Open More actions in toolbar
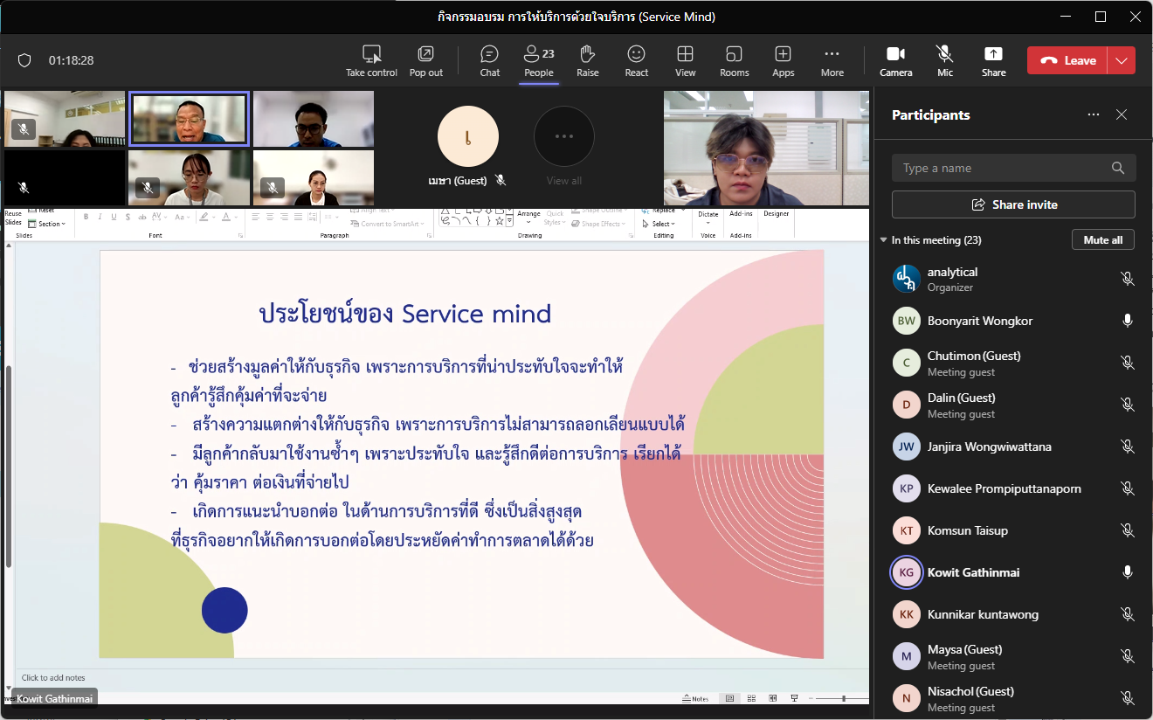 [832, 60]
